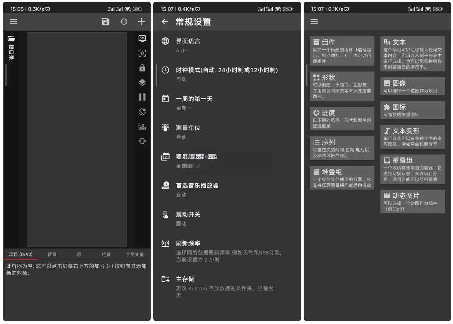This screenshot has height=324, width=453.
Task: Open the hamburger menu in the add-item screen
Action: (314, 22)
